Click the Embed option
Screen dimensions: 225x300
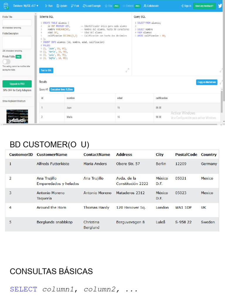128,6
